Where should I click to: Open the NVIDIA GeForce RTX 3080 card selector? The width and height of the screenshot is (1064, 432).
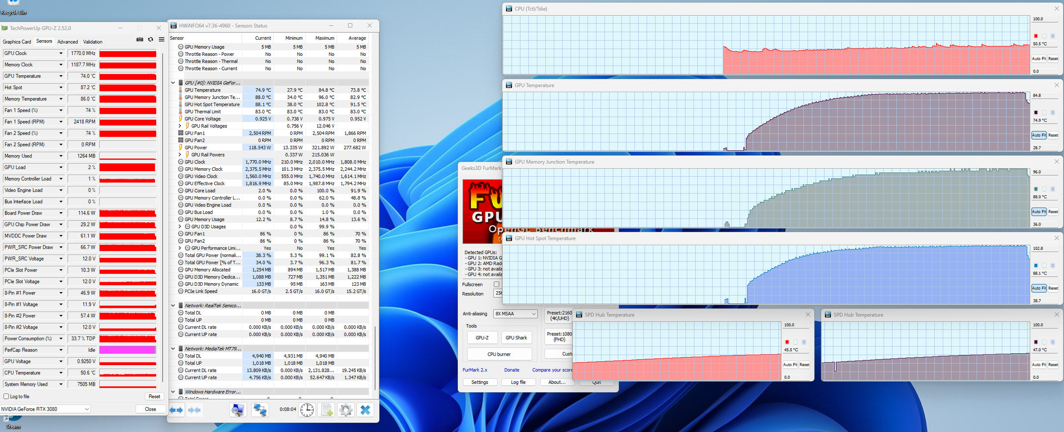coord(45,409)
